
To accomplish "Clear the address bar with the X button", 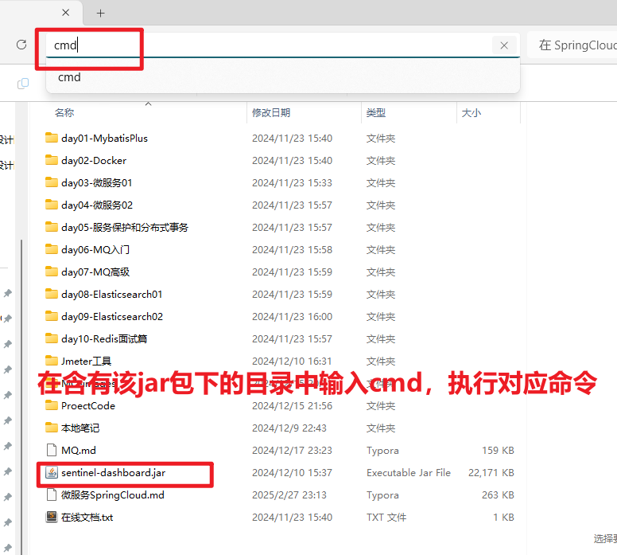I will click(x=503, y=45).
